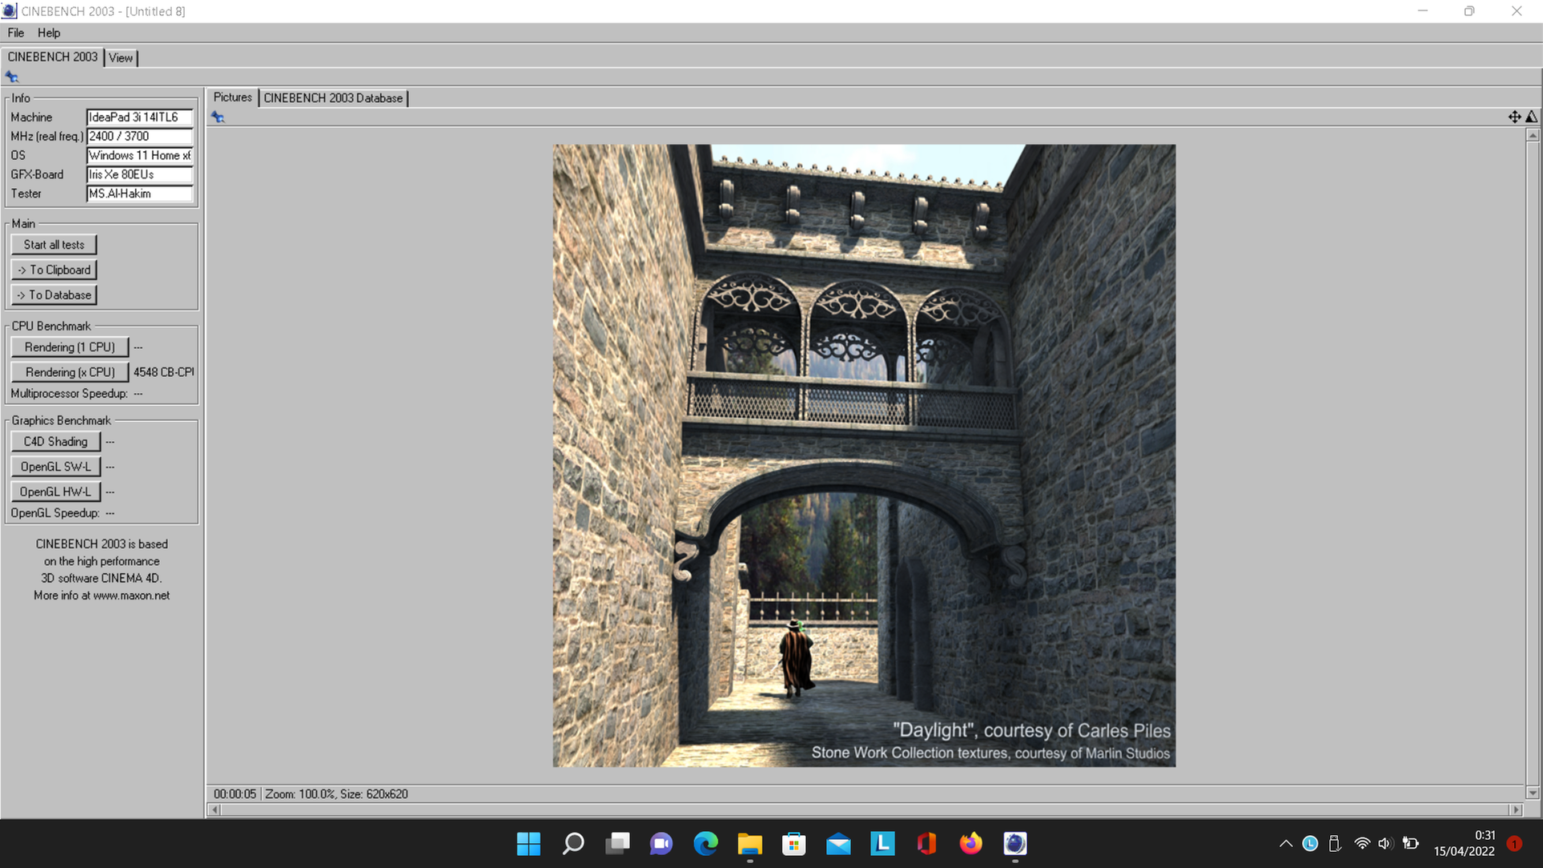1543x868 pixels.
Task: Open Firefox from the taskbar
Action: point(971,844)
